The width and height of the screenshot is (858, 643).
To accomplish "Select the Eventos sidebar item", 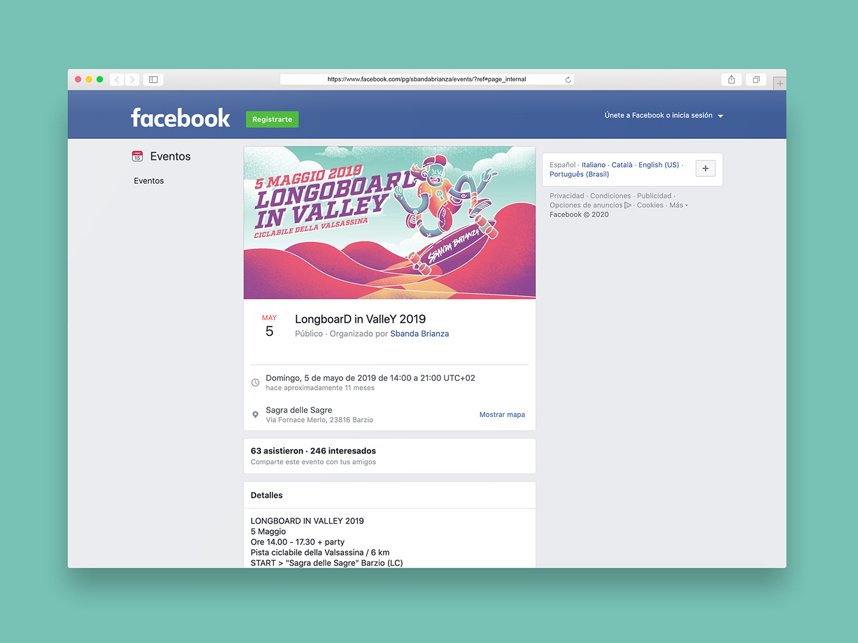I will 149,181.
